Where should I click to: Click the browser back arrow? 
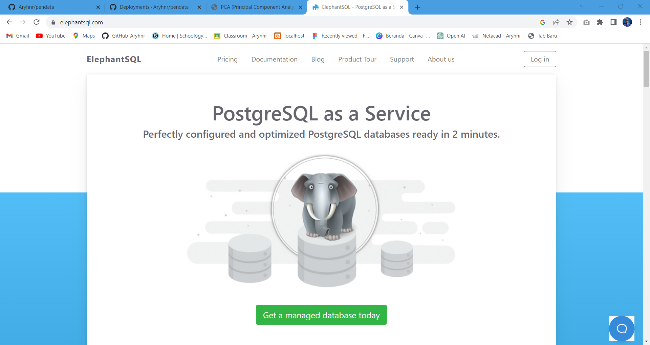[x=9, y=22]
